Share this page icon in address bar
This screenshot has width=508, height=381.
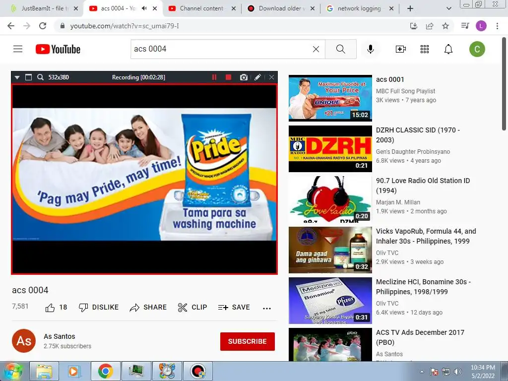(430, 26)
